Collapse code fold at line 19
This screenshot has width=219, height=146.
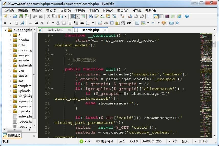click(52, 89)
